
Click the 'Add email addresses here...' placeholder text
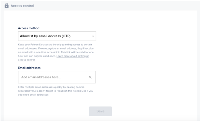[x=41, y=77]
